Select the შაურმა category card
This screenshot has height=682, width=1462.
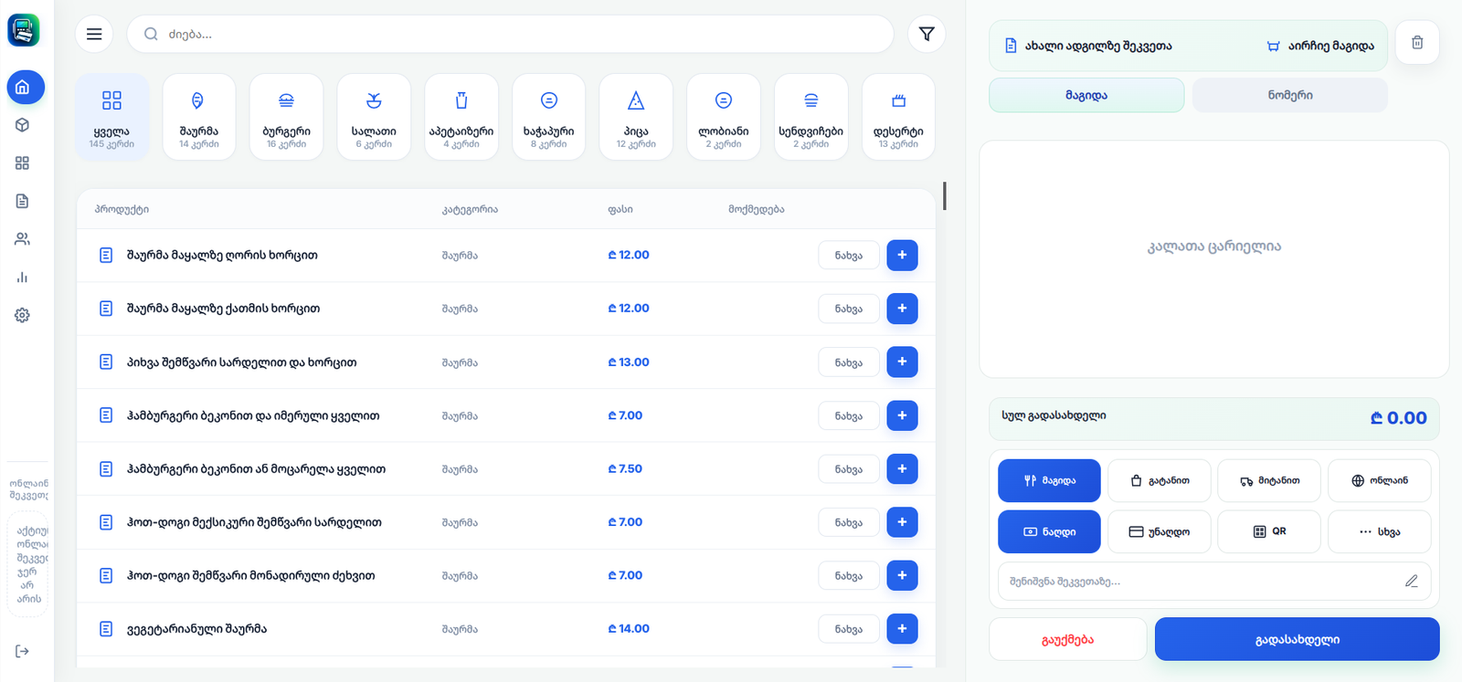pos(198,117)
